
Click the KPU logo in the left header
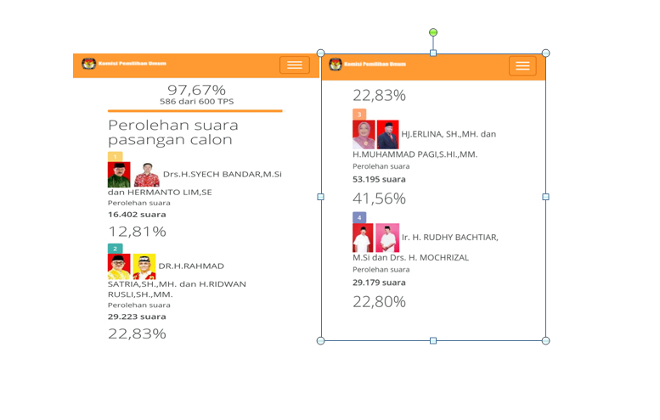(x=88, y=64)
